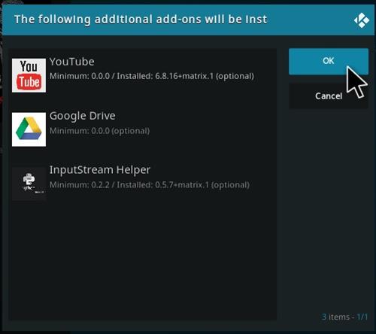The height and width of the screenshot is (334, 376).
Task: Click Google Drive's 'Minimum: 0.0.0 (optional)' line
Action: click(x=99, y=131)
